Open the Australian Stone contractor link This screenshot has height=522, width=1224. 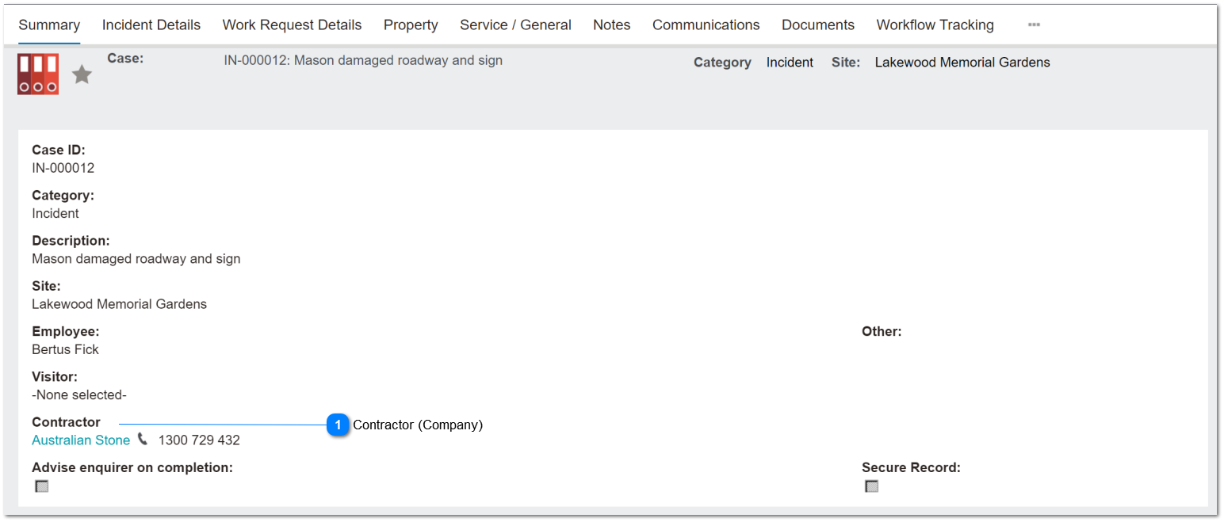[81, 440]
